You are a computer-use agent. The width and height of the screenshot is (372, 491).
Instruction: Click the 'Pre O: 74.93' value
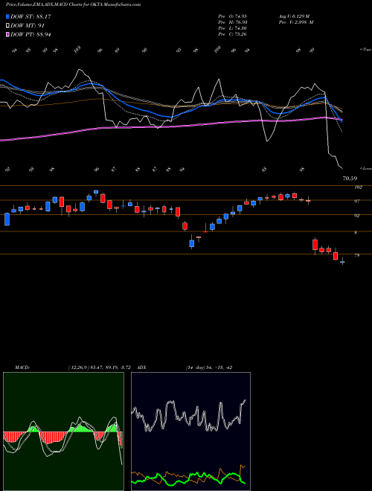pos(232,16)
